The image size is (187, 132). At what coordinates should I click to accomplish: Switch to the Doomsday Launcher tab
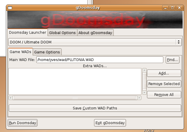[x=27, y=33]
